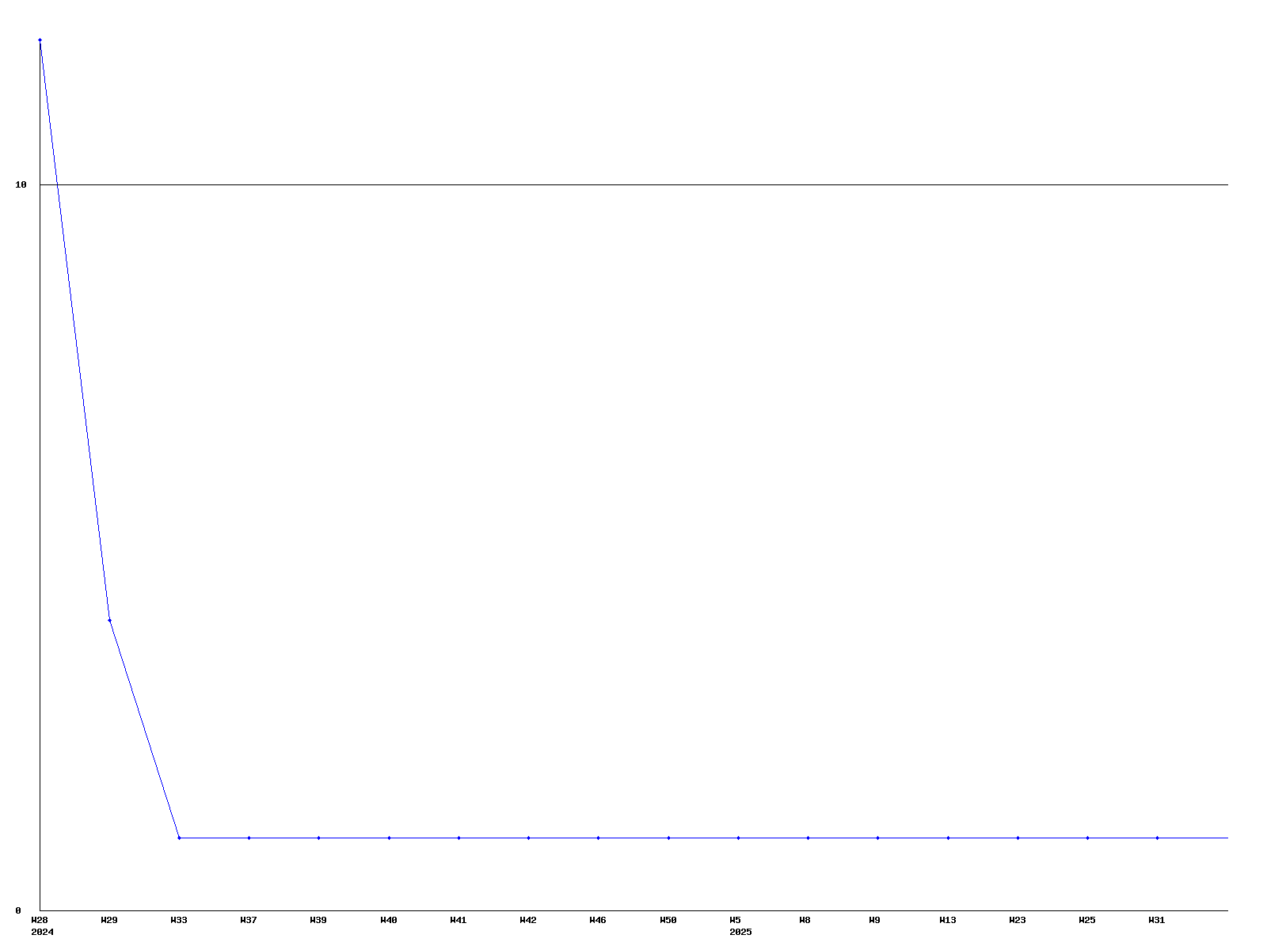Select the W41 x-axis label
The width and height of the screenshot is (1267, 950).
tap(458, 920)
